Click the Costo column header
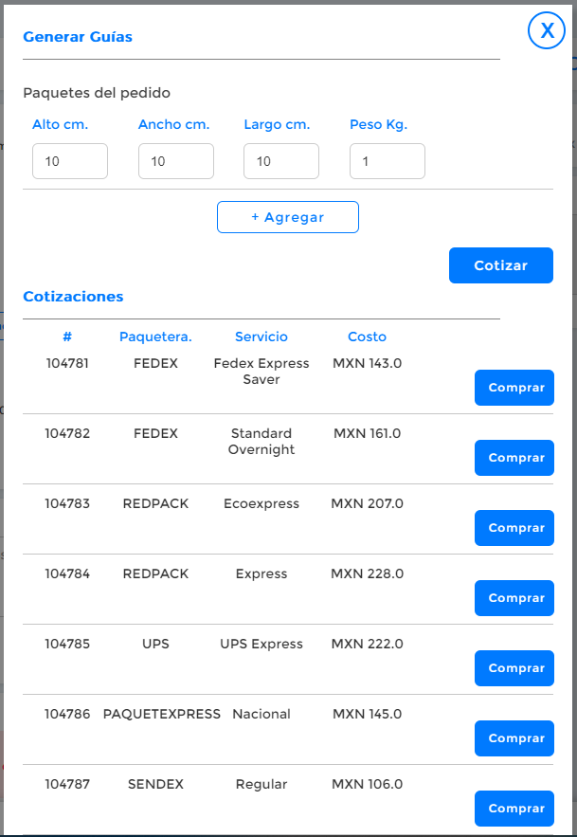 coord(368,337)
